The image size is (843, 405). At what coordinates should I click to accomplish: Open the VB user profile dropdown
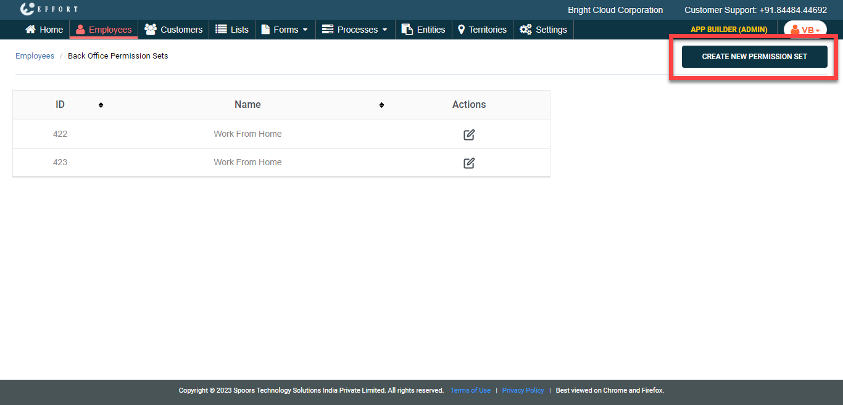coord(805,30)
